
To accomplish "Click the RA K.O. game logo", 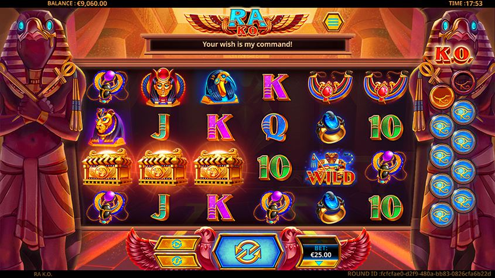I will (x=247, y=22).
